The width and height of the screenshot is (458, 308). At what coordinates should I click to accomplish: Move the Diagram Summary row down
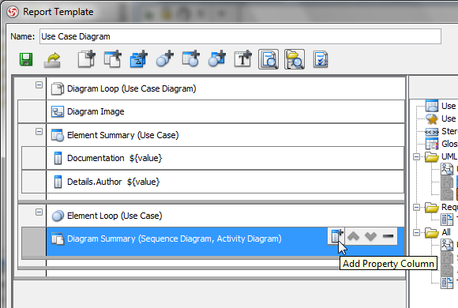pos(370,236)
